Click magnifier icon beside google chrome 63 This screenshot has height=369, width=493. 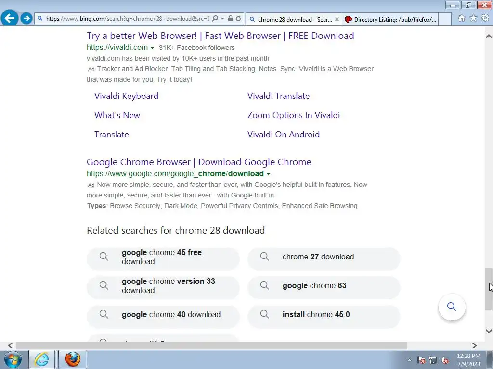point(264,285)
